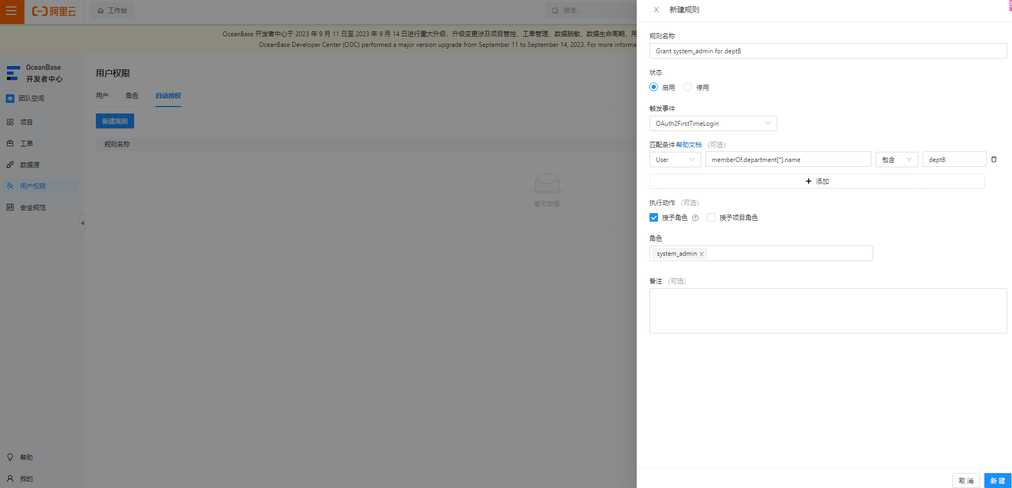Click the 规则名称 input field
The height and width of the screenshot is (488, 1012).
(828, 51)
